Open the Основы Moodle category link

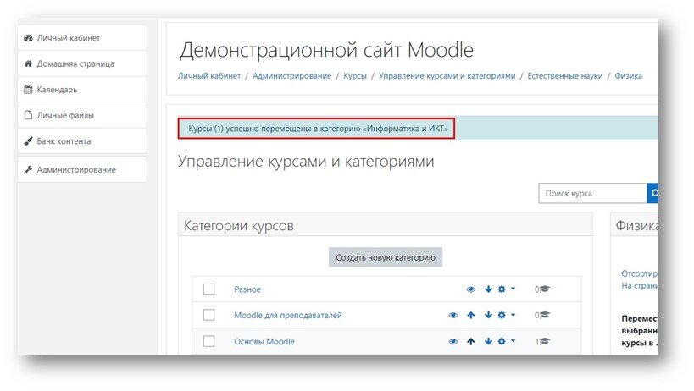coord(264,342)
